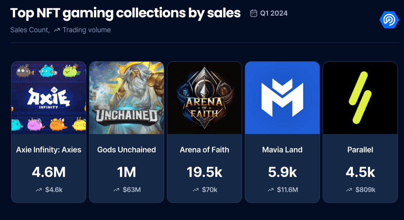This screenshot has height=220, width=404.
Task: Click the 19.5k sales figure
Action: 204,172
